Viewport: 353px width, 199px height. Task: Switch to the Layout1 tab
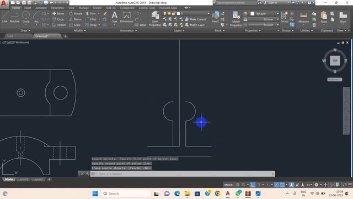(x=23, y=179)
